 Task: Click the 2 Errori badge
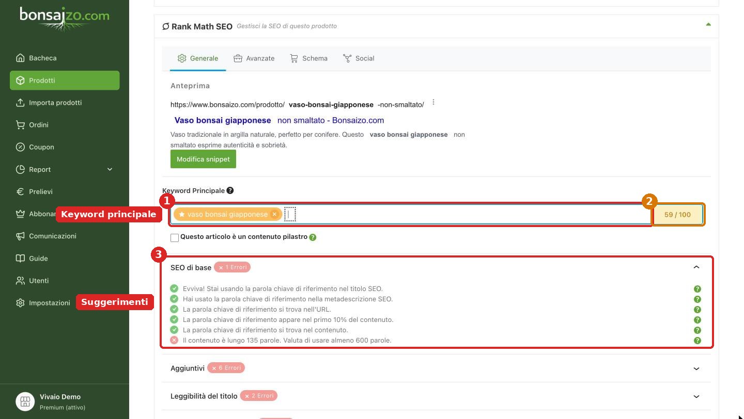[x=258, y=396]
